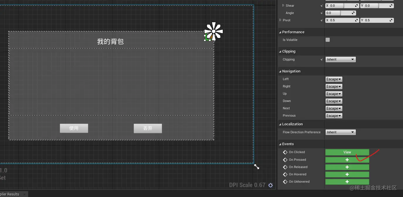This screenshot has height=197, width=403.
Task: Click the On Clicked label
Action: (x=297, y=152)
